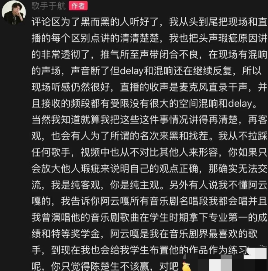This screenshot has height=271, width=268.
Task: Tap the phrase 头声瑕疵原因
Action: pyautogui.click(x=218, y=38)
